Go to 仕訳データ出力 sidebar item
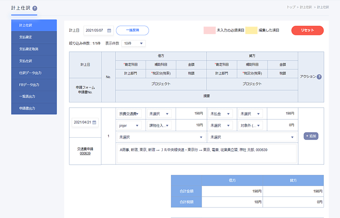Image resolution: width=340 pixels, height=218 pixels. click(34, 73)
